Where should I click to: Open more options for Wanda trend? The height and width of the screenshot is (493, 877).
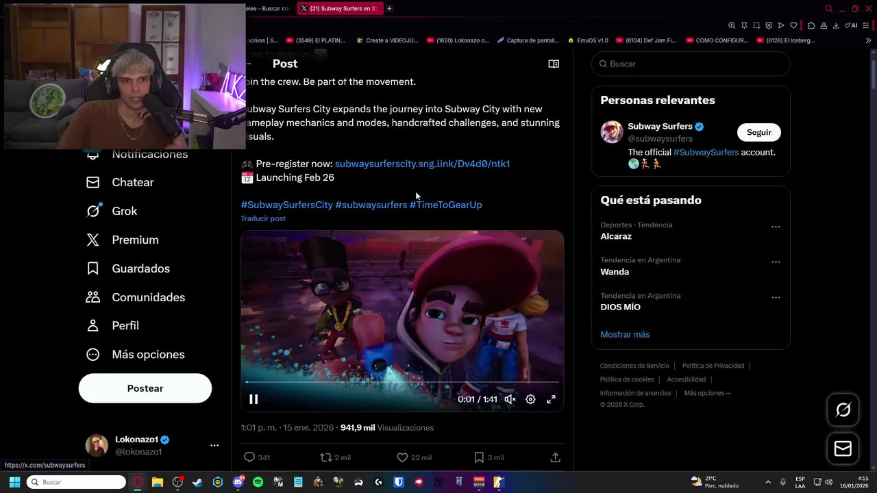pos(776,262)
